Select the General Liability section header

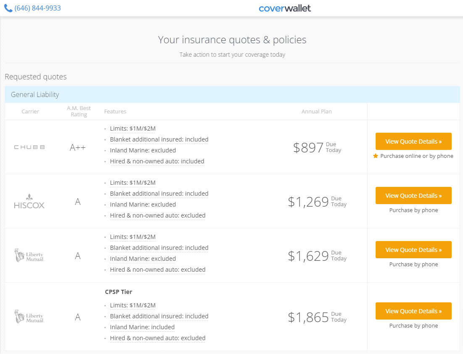pos(35,94)
